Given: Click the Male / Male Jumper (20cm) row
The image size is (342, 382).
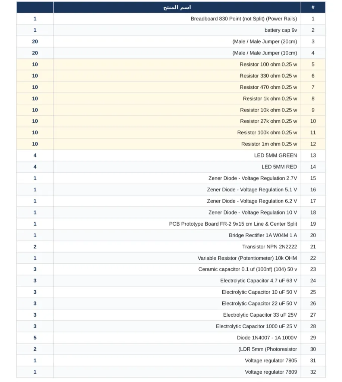Looking at the screenshot, I should tap(171, 42).
